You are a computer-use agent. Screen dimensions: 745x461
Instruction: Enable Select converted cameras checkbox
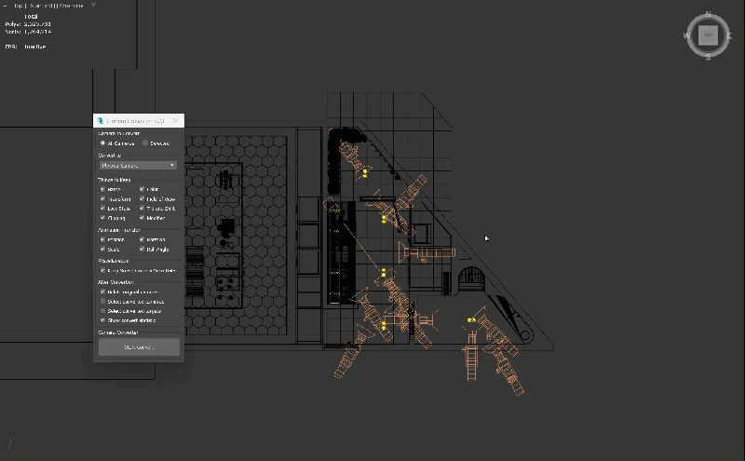pos(102,302)
